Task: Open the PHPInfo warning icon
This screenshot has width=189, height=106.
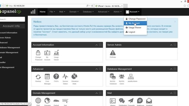Action: click(x=113, y=53)
